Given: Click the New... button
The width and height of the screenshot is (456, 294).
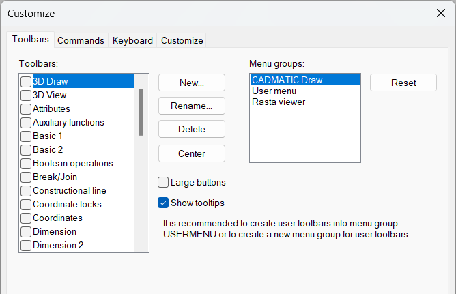Looking at the screenshot, I should 192,83.
